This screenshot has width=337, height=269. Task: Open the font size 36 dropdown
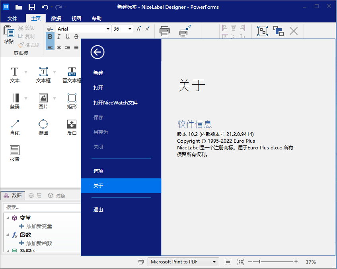click(130, 29)
